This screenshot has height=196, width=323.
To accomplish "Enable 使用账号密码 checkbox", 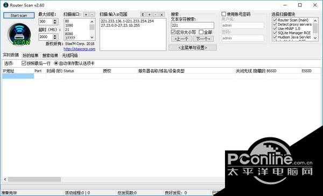I will pos(224,14).
